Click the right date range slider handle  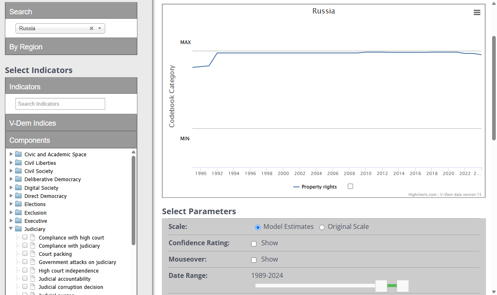pyautogui.click(x=403, y=286)
